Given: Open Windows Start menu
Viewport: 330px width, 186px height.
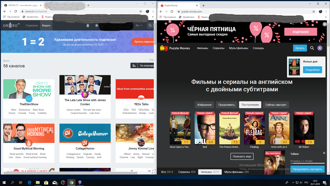Looking at the screenshot, I should tap(4, 182).
